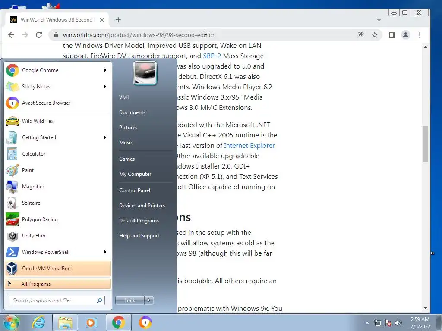Click Chrome share page icon

point(360,35)
